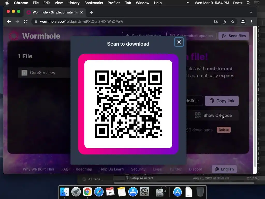Click the site lock icon
The image size is (265, 199).
point(36,22)
